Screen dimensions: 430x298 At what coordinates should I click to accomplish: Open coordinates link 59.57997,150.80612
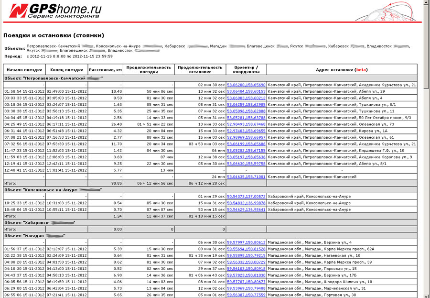pos(246,243)
